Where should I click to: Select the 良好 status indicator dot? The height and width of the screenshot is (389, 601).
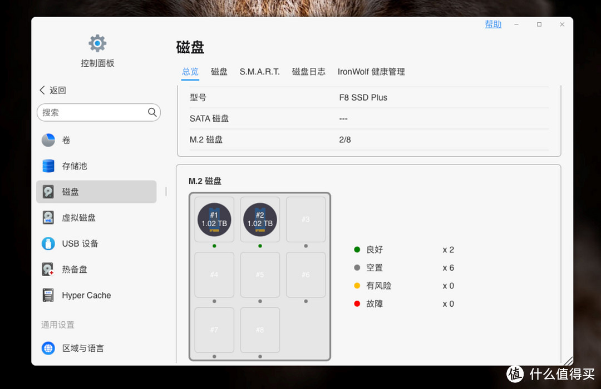[357, 250]
